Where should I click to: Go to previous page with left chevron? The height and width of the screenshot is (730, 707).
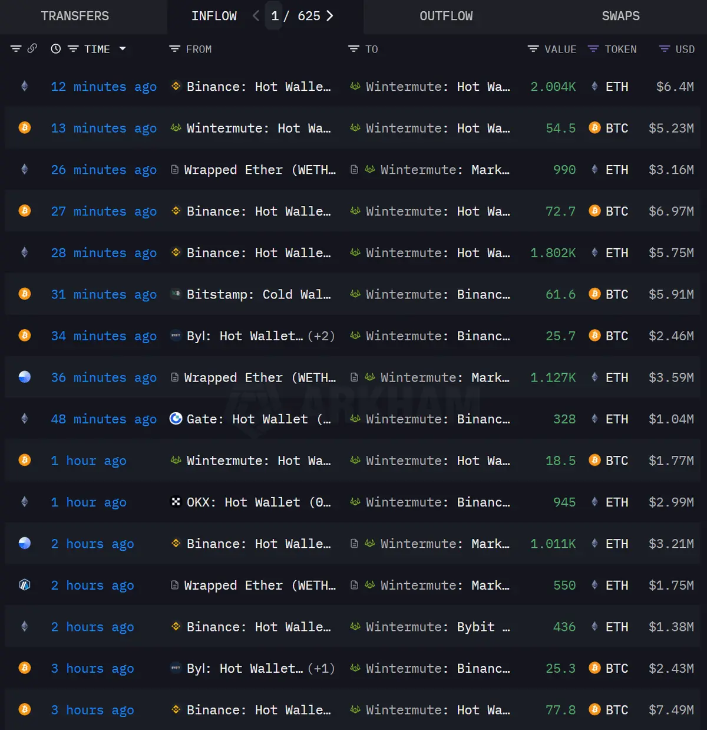(x=256, y=16)
